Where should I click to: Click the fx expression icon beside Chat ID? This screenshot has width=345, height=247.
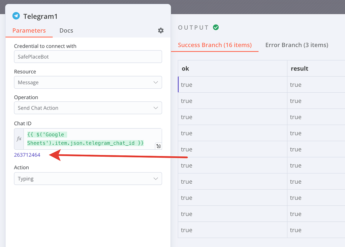[19, 138]
